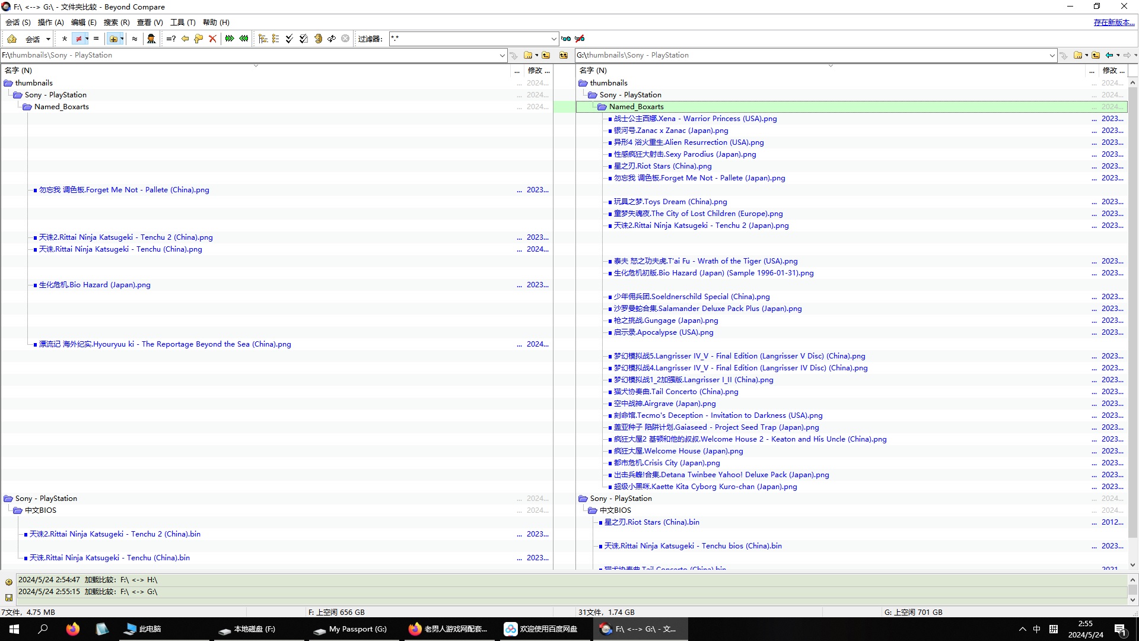This screenshot has width=1139, height=641.
Task: Open 搜索 (R) menu
Action: (x=116, y=22)
